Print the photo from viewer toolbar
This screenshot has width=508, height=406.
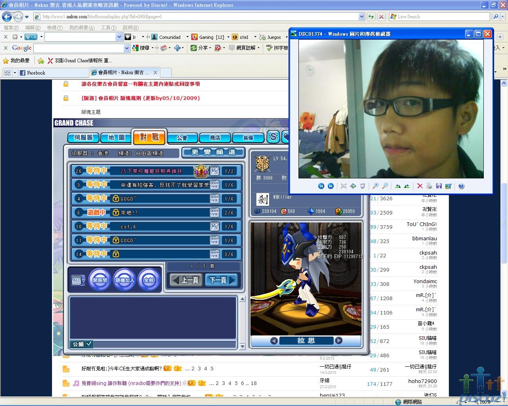pyautogui.click(x=429, y=186)
